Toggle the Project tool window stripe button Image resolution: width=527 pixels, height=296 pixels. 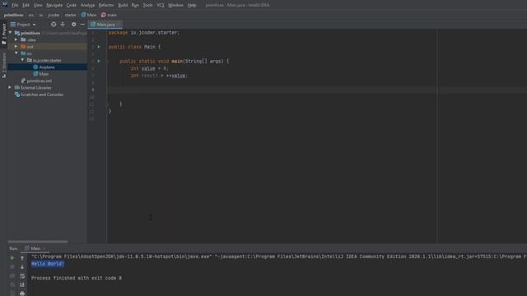tap(3, 34)
